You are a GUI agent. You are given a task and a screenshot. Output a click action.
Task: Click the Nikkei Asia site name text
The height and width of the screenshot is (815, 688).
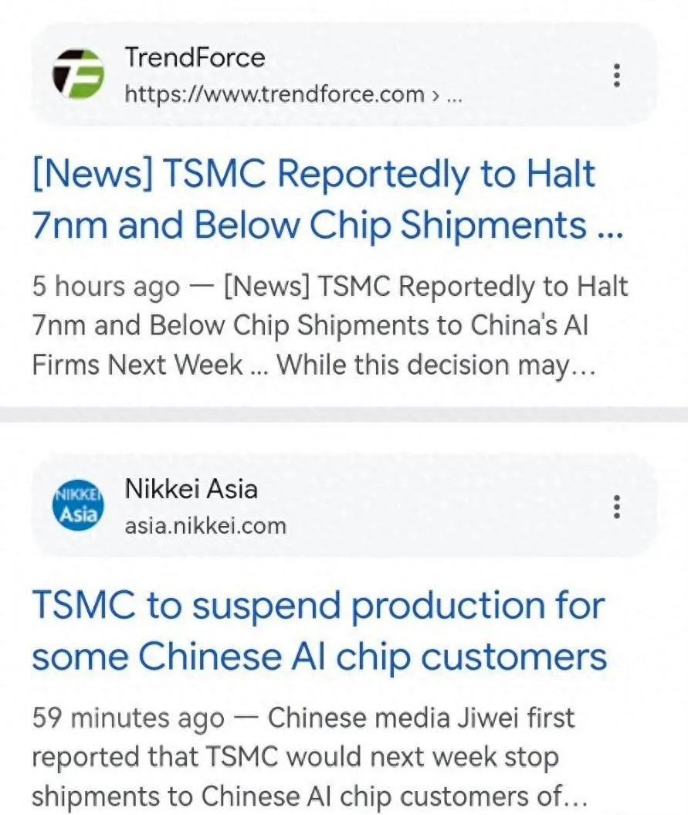pos(191,489)
